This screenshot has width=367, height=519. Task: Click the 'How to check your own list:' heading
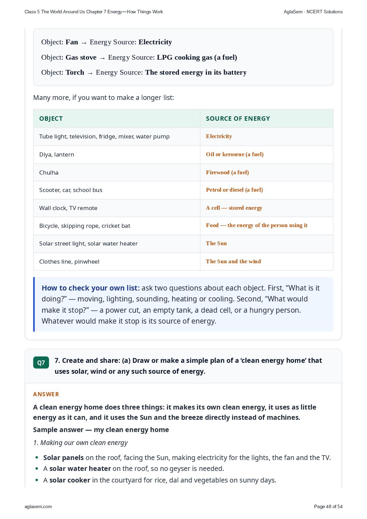(x=91, y=288)
